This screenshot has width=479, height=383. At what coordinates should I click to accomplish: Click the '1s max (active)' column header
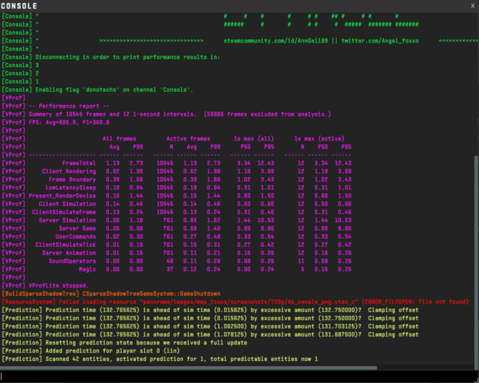click(319, 139)
